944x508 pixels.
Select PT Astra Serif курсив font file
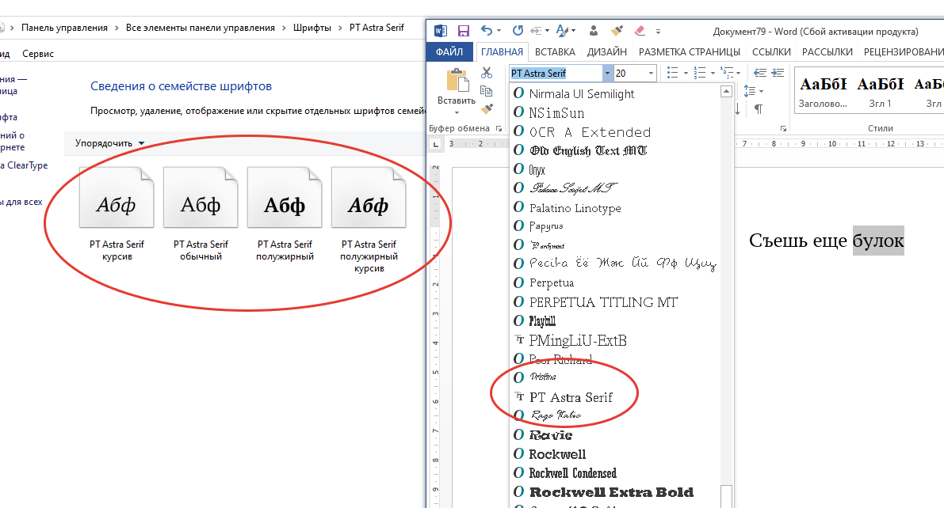pos(117,214)
